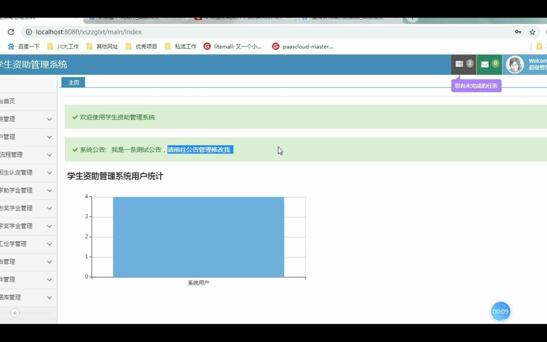Open the 其他网址 bookmark folder

point(102,47)
